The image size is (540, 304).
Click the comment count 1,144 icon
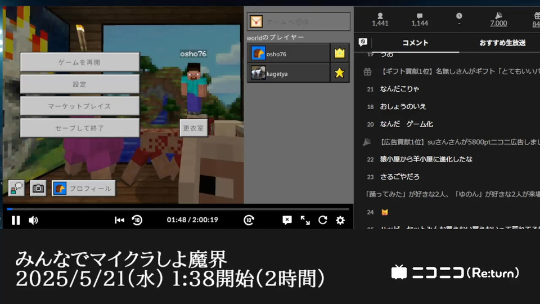(x=420, y=16)
